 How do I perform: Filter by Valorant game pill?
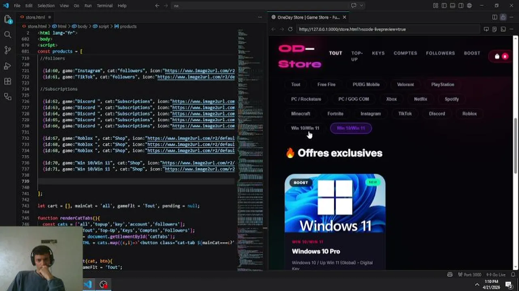click(405, 84)
